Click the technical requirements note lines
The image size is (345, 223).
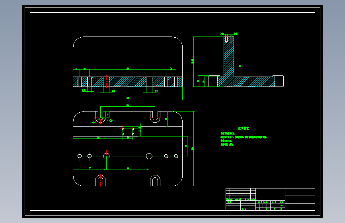(x=244, y=139)
